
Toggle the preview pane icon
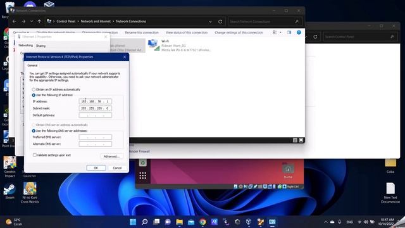pyautogui.click(x=289, y=32)
